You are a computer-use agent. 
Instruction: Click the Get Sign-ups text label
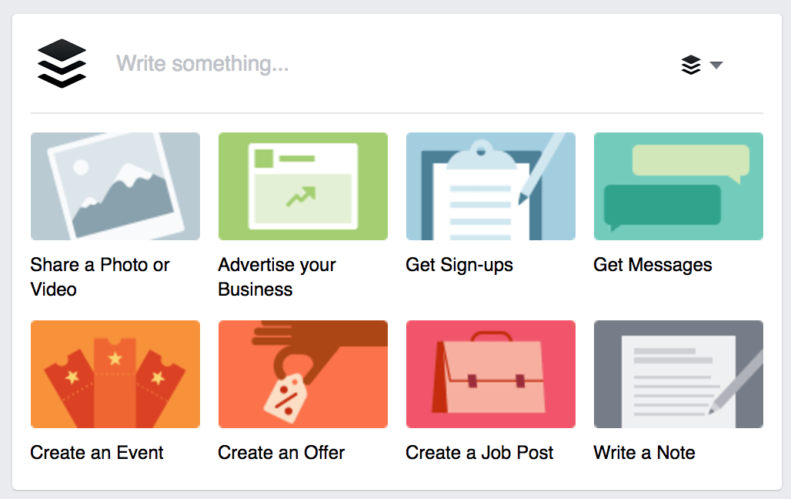[459, 265]
